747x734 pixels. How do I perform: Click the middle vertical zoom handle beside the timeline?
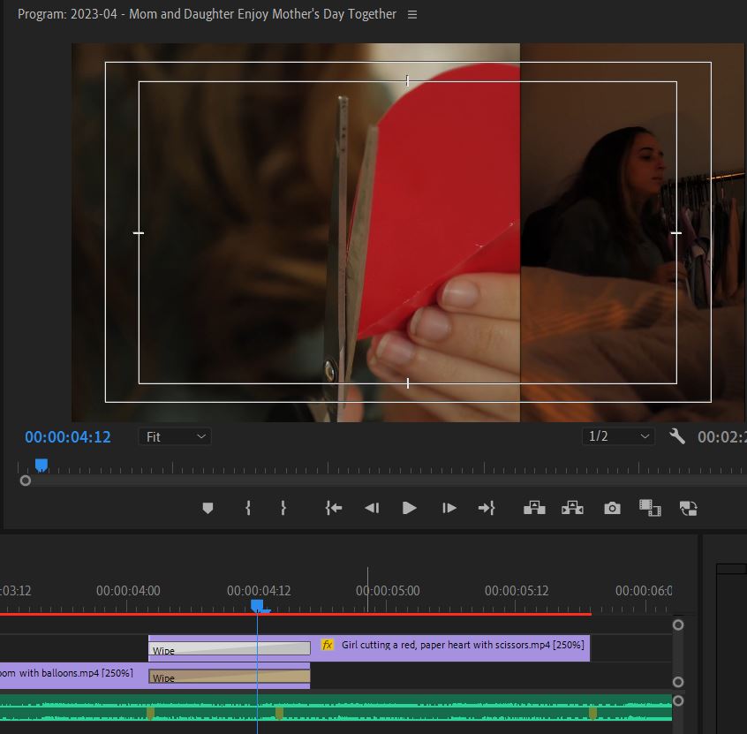coord(678,682)
